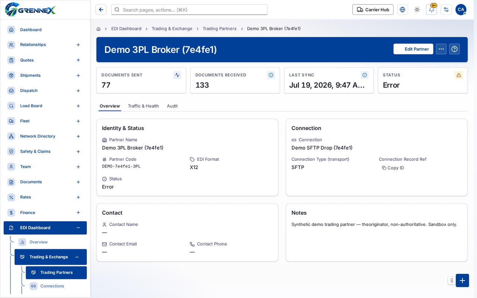
Task: Click the Demo SFTP Drop (7e4fe1) connection name
Action: (322, 148)
